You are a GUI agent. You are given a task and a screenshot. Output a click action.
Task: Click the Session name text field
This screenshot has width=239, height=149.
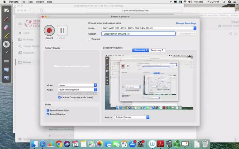(138, 34)
